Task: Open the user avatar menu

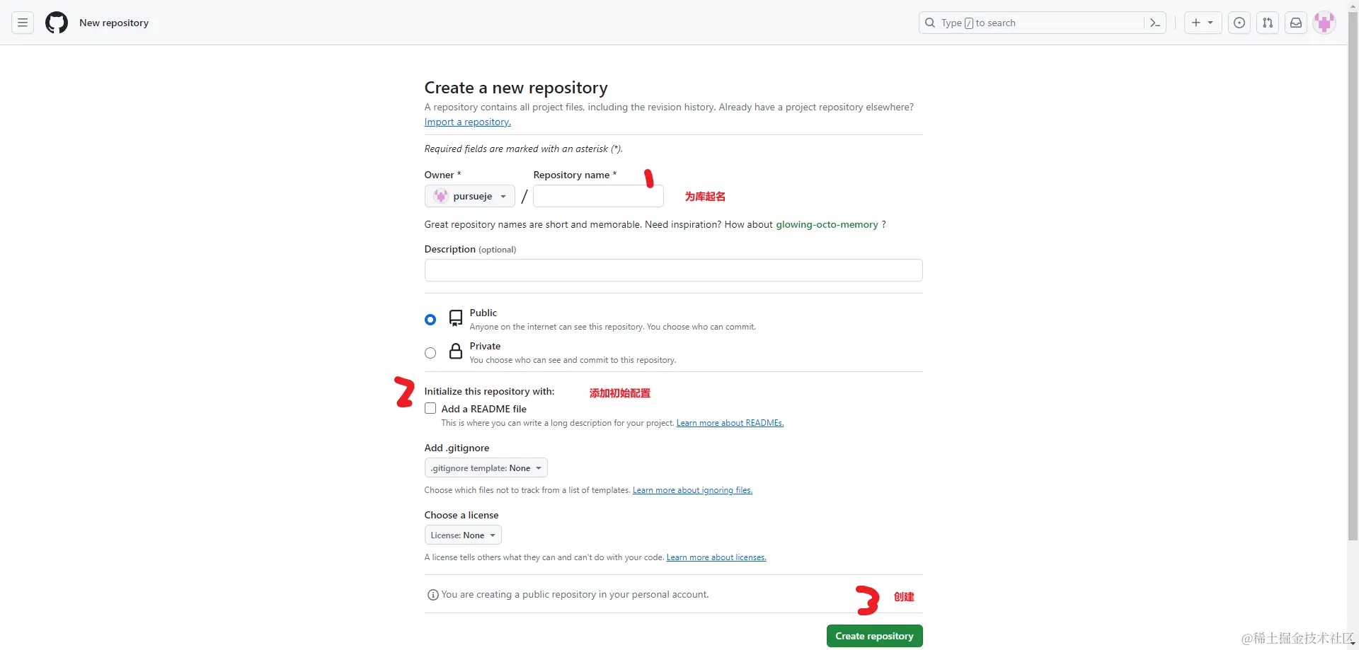Action: pyautogui.click(x=1324, y=23)
